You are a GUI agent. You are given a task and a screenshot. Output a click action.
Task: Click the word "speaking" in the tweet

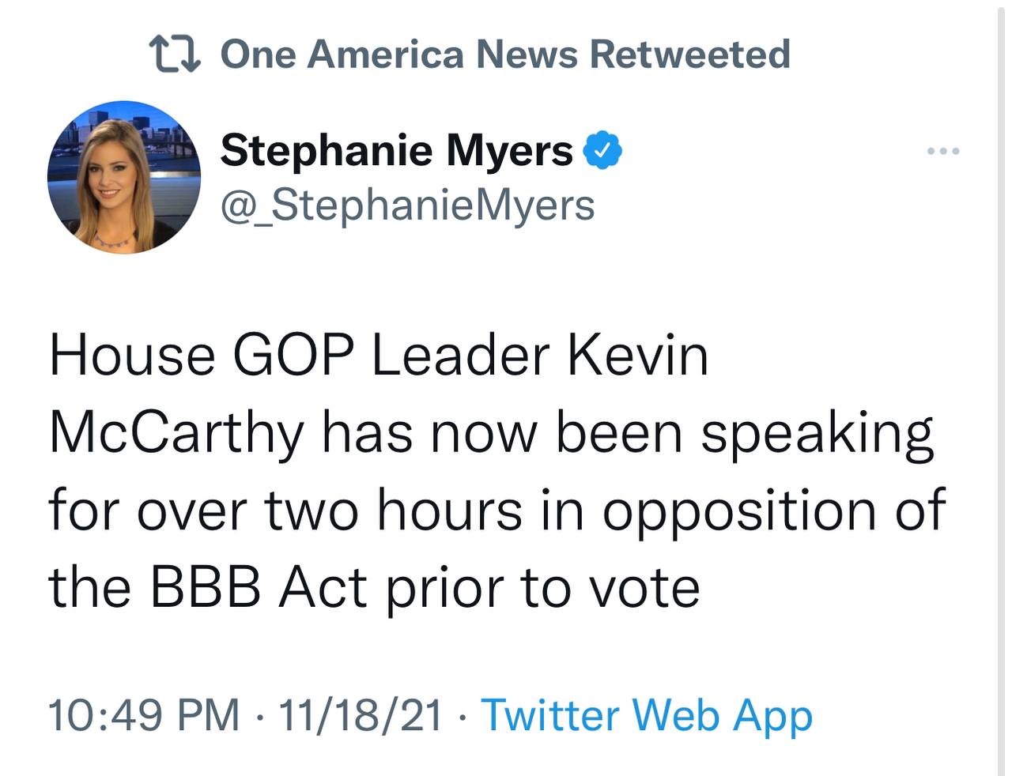818,434
